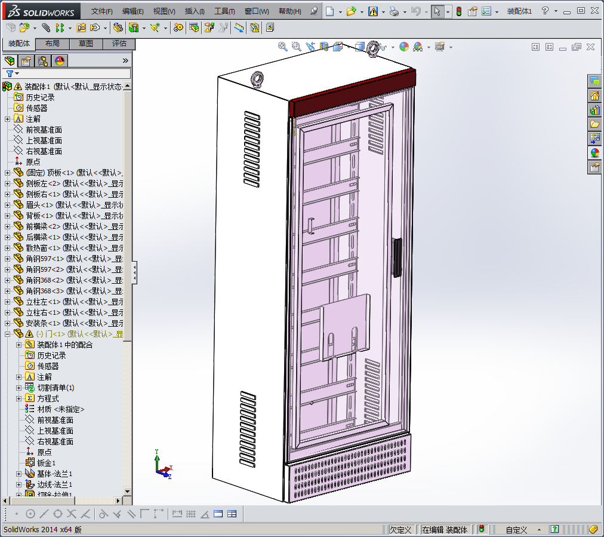The image size is (604, 537).
Task: Click the Assembly Features icon
Action: (134, 27)
